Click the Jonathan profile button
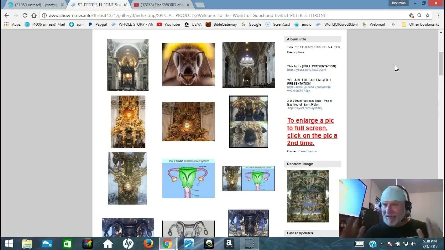 tap(398, 3)
